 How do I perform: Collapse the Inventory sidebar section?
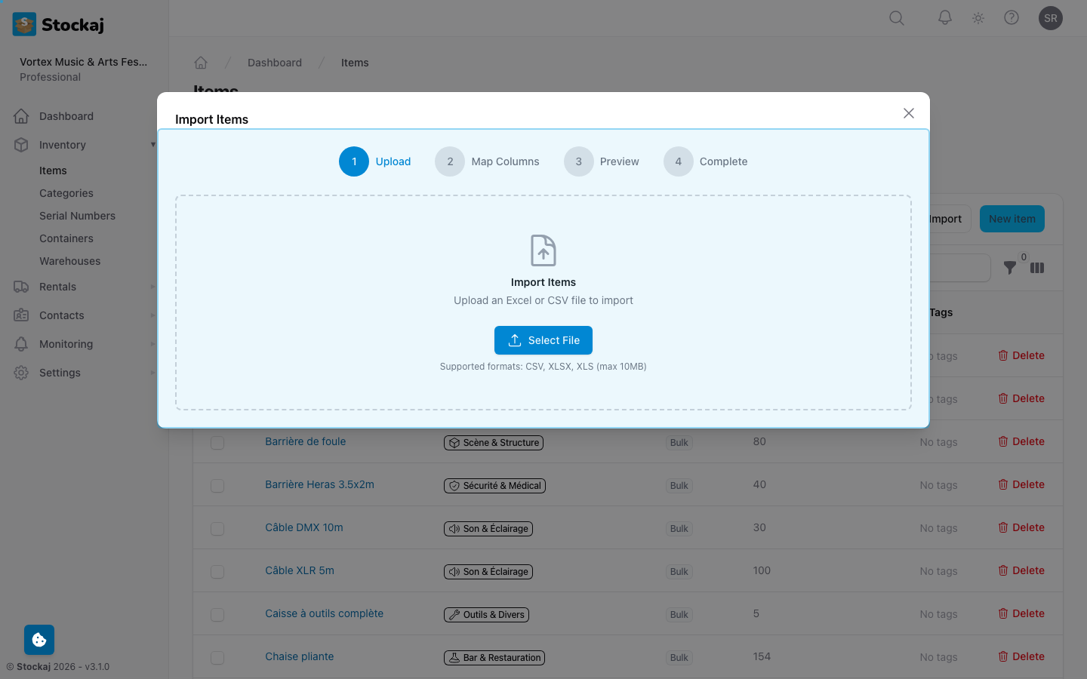[x=153, y=144]
